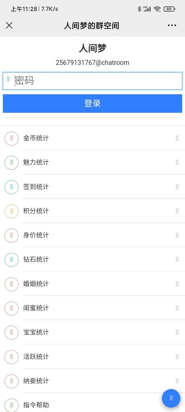Tap the orange circle icon beside 积分统计
This screenshot has height=412, width=185.
point(11,211)
